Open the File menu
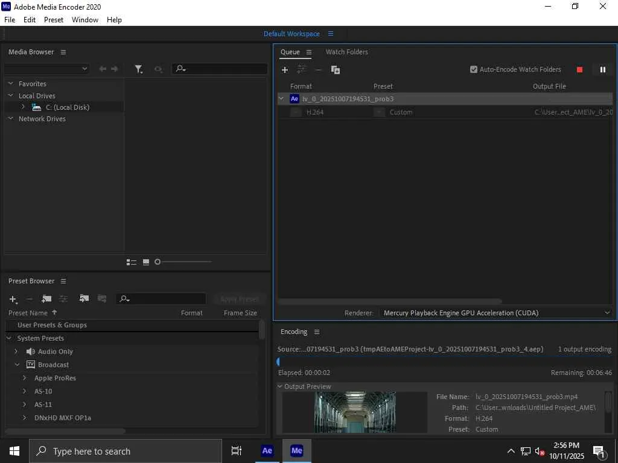Viewport: 618px width, 463px height. (10, 20)
